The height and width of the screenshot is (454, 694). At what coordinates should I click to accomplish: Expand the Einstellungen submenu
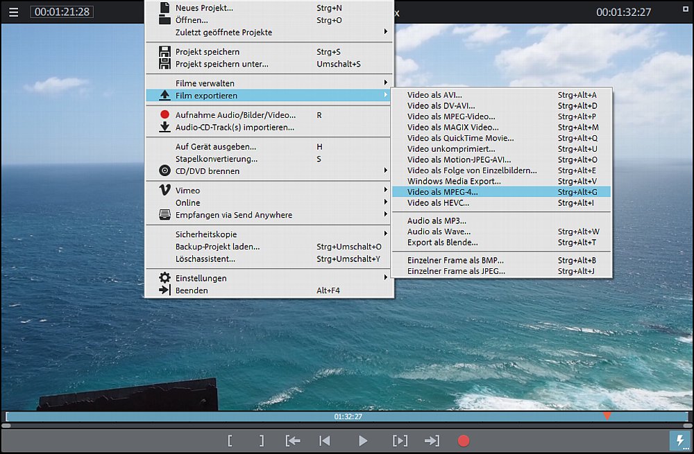[x=201, y=278]
